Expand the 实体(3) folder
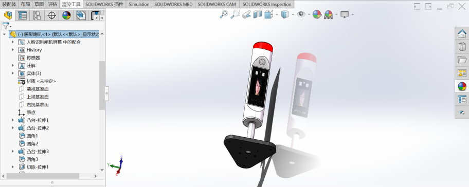The width and height of the screenshot is (469, 187). click(13, 73)
